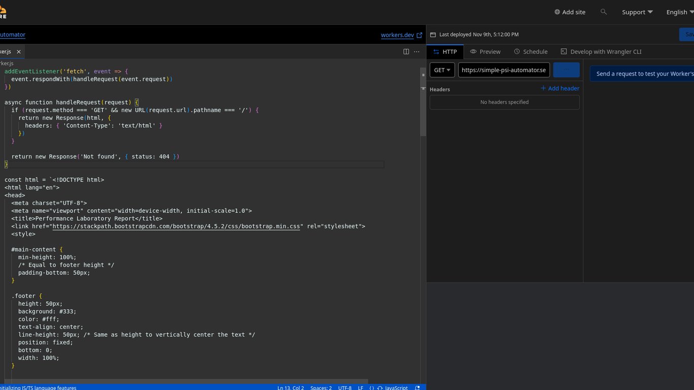Image resolution: width=694 pixels, height=390 pixels.
Task: Open the workers.dev link
Action: (398, 35)
